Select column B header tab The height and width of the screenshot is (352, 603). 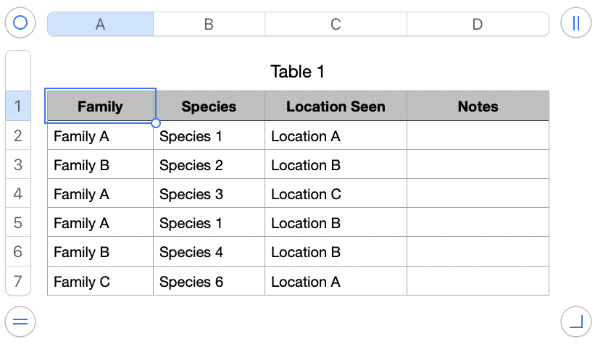click(x=209, y=24)
